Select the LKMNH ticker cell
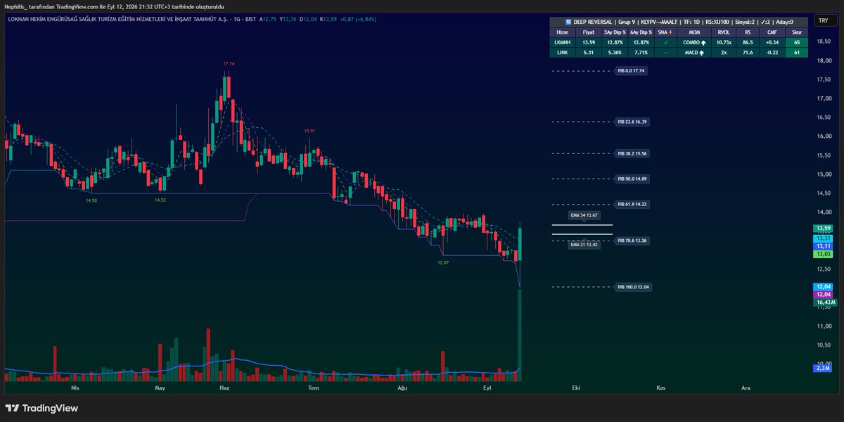Viewport: 844px width, 422px height. pos(562,42)
